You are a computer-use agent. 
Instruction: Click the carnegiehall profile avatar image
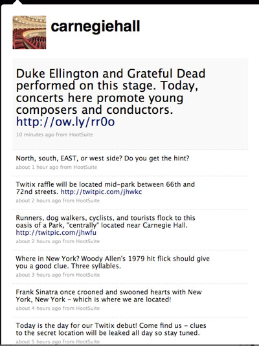point(29,32)
